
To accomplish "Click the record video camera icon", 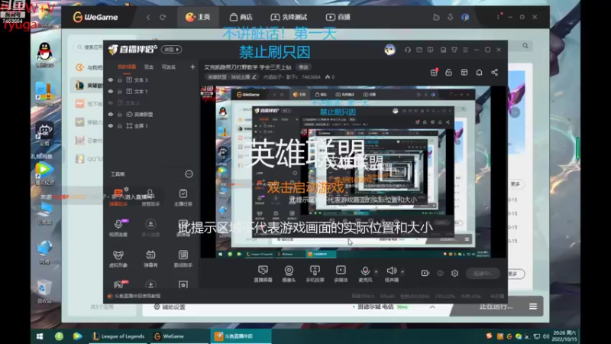I will click(425, 274).
